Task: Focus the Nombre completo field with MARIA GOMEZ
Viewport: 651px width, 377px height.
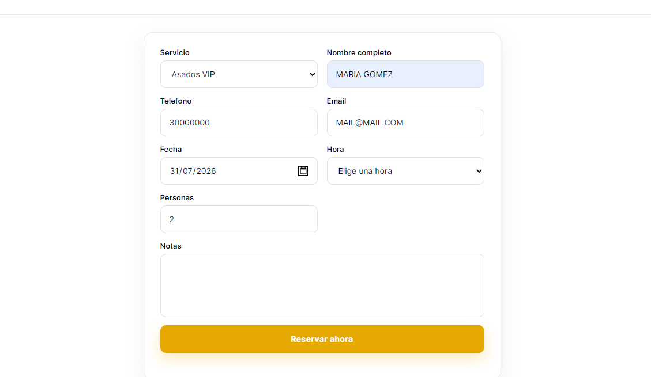Action: click(x=405, y=74)
